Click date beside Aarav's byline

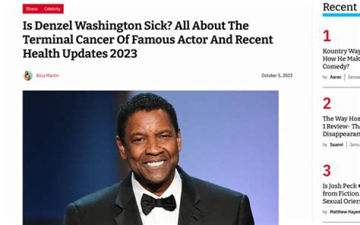tap(353, 77)
